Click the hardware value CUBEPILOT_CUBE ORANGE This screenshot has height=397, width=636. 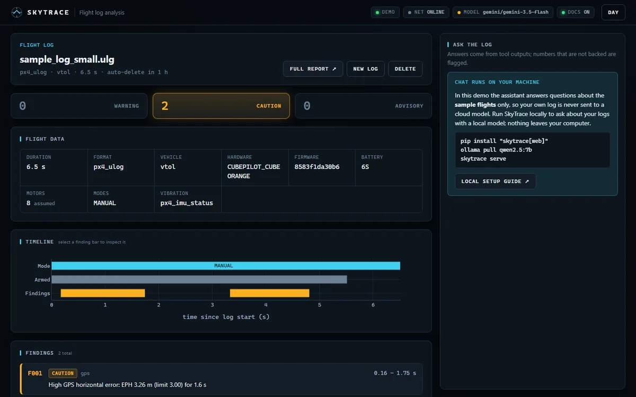click(x=254, y=172)
